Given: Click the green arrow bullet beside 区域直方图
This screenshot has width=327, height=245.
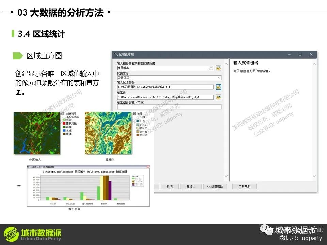Looking at the screenshot, I should click(18, 56).
